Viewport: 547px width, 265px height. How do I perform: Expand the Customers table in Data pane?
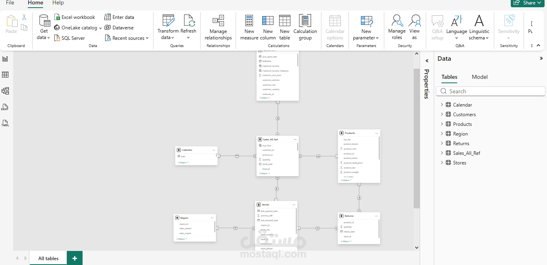[442, 114]
